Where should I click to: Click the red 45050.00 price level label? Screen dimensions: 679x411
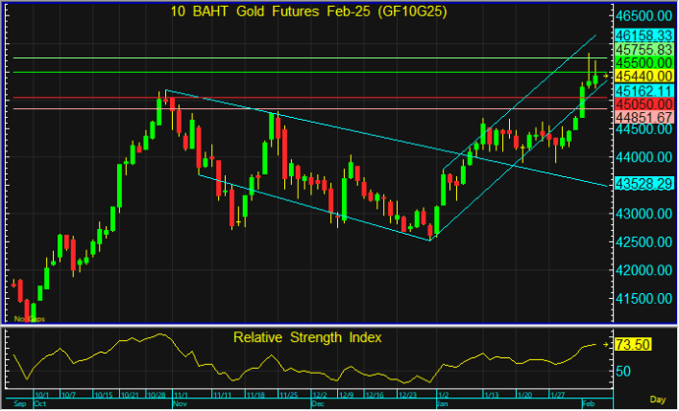(x=644, y=103)
